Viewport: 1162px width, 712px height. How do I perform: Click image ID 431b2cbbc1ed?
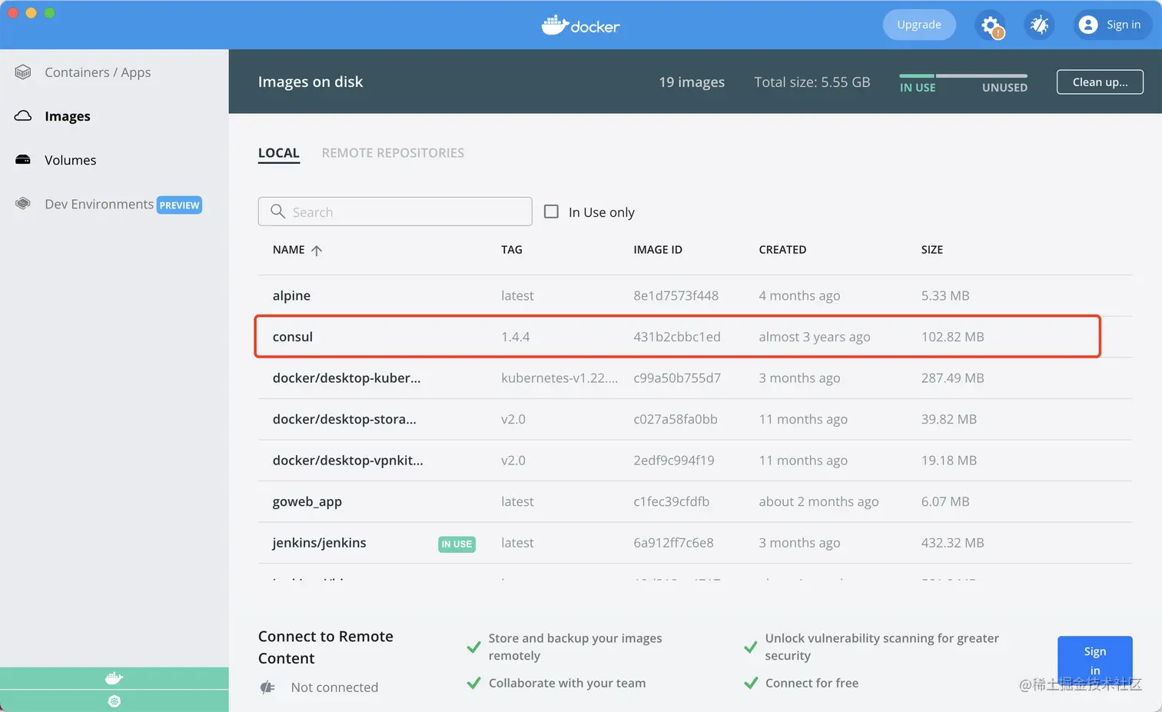click(x=677, y=337)
